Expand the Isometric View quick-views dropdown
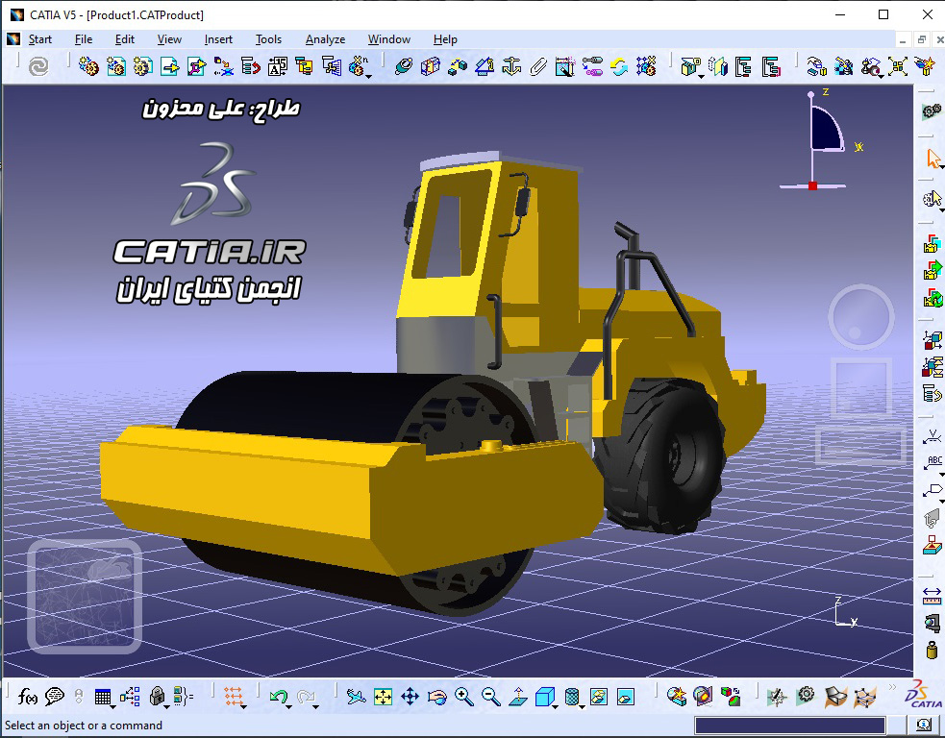The width and height of the screenshot is (945, 738). point(556,705)
